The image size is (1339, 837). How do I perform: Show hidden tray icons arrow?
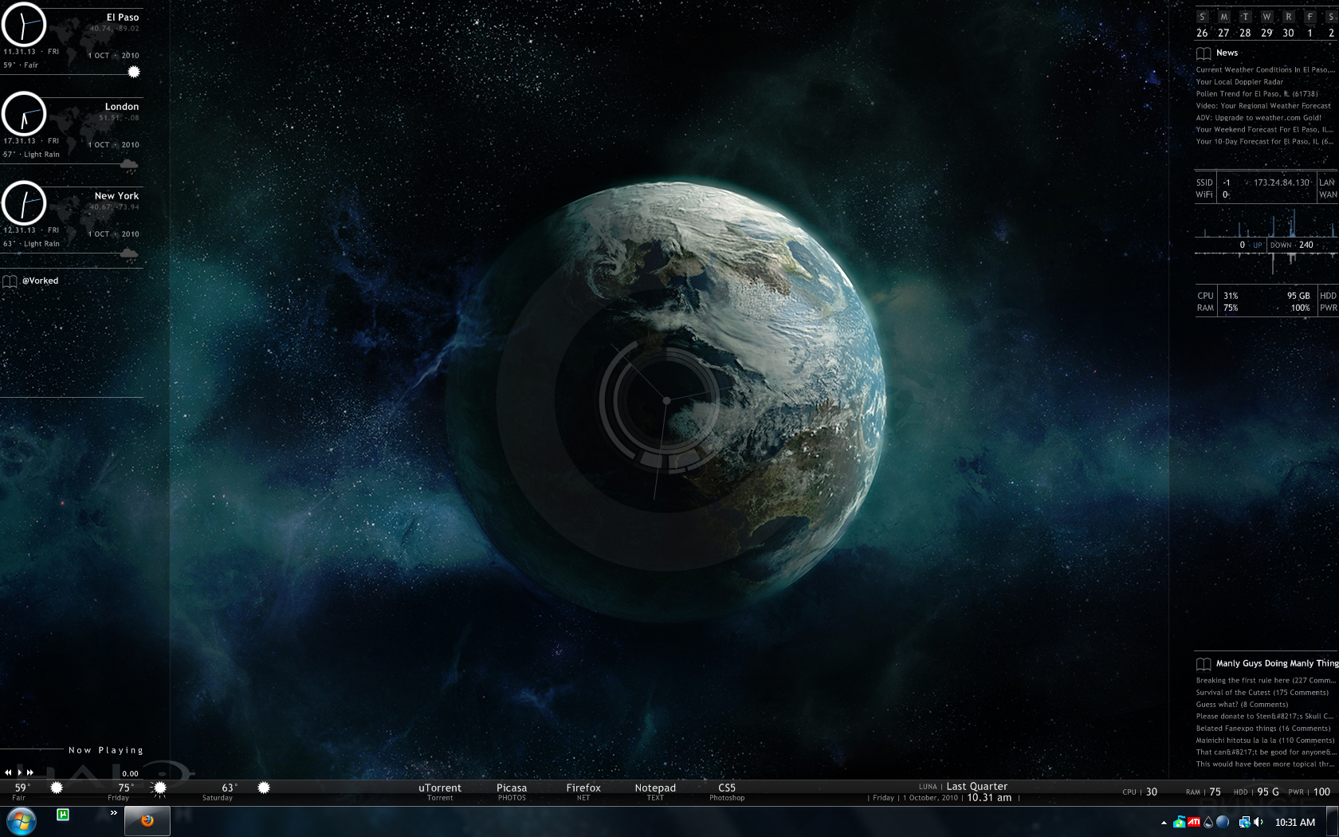1164,823
